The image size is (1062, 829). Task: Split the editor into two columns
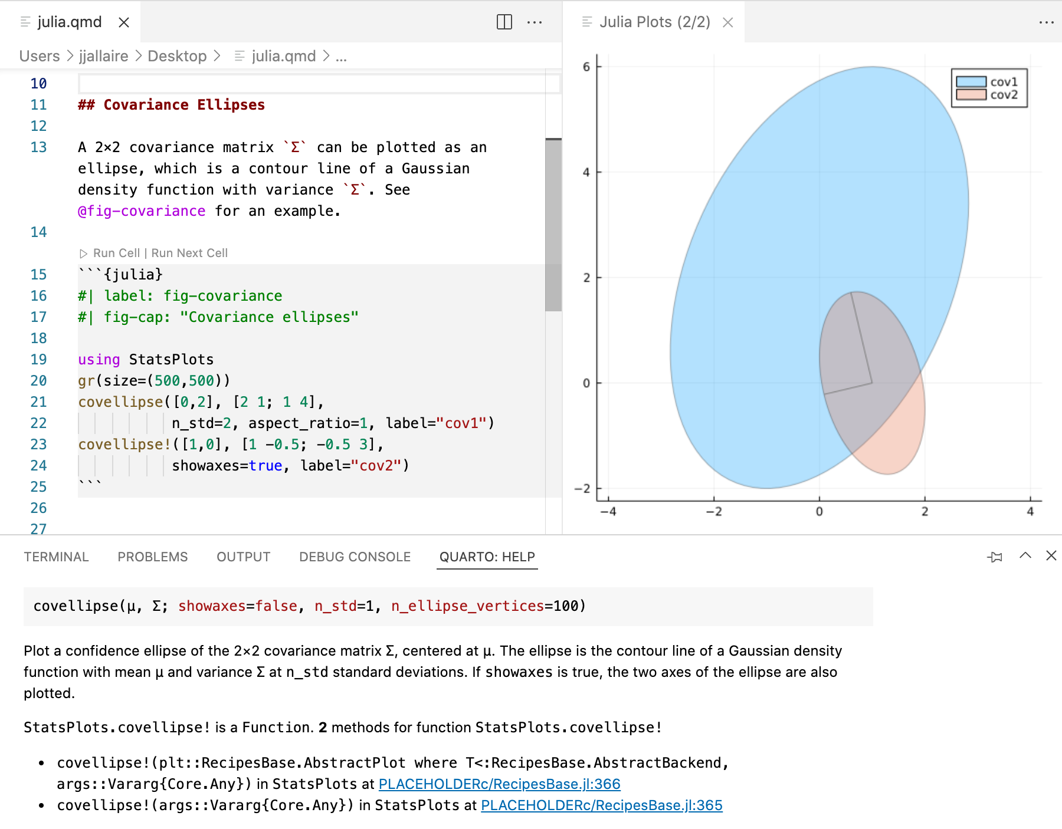tap(504, 22)
